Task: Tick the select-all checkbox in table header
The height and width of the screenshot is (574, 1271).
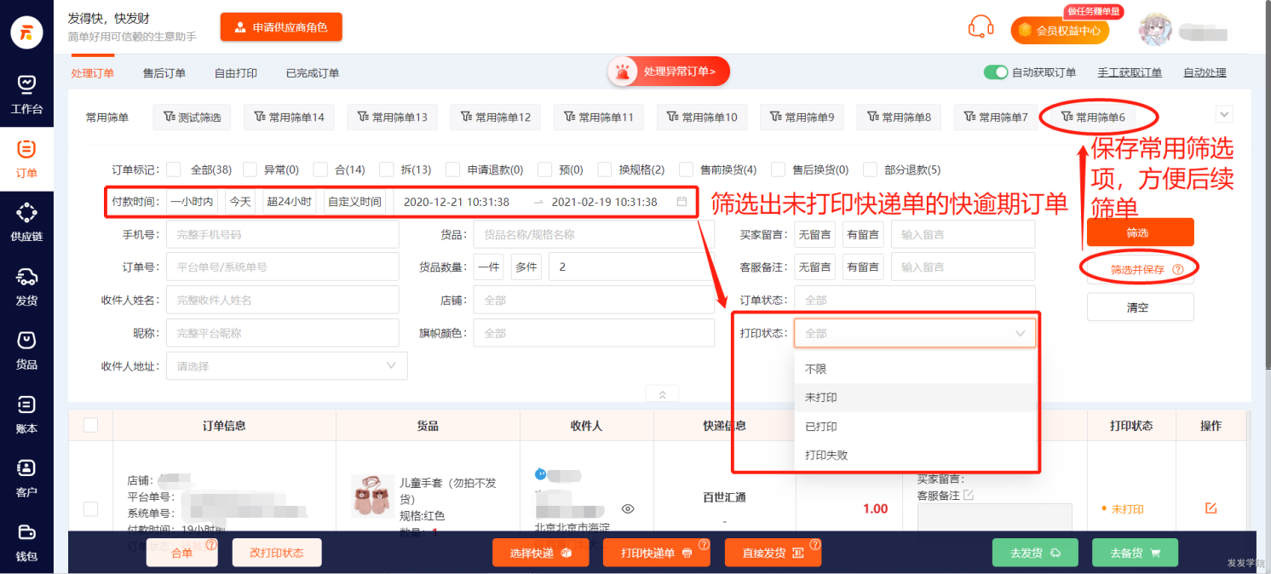Action: (x=90, y=425)
